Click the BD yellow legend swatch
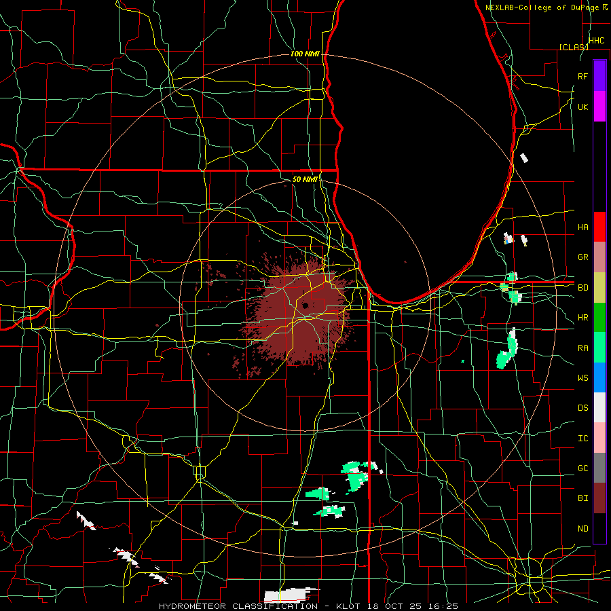Image resolution: width=611 pixels, height=611 pixels. tap(599, 287)
